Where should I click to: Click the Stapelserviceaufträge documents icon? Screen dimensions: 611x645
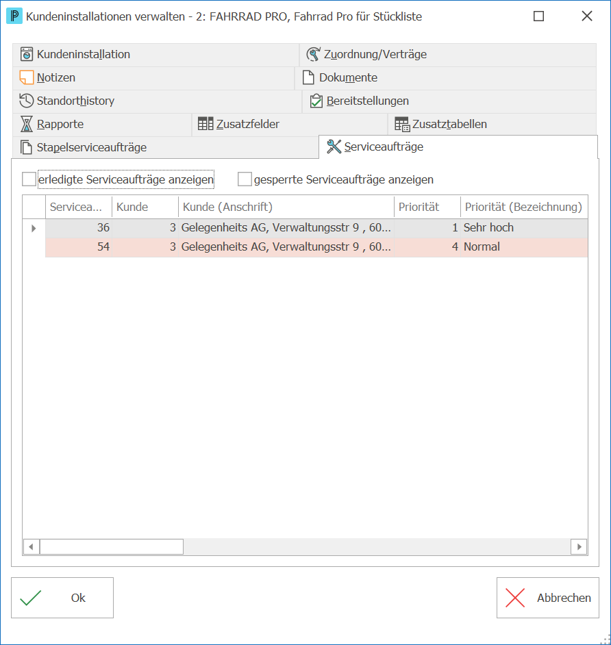coord(26,147)
